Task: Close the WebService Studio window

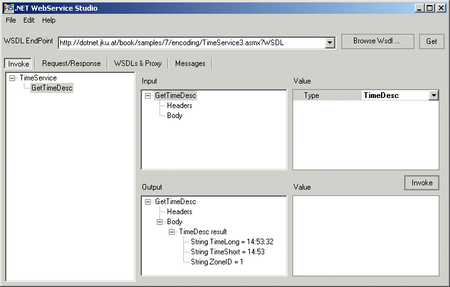Action: pos(441,8)
